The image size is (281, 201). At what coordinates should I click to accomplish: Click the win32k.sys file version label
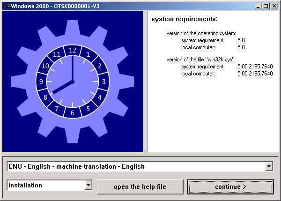pos(201,60)
